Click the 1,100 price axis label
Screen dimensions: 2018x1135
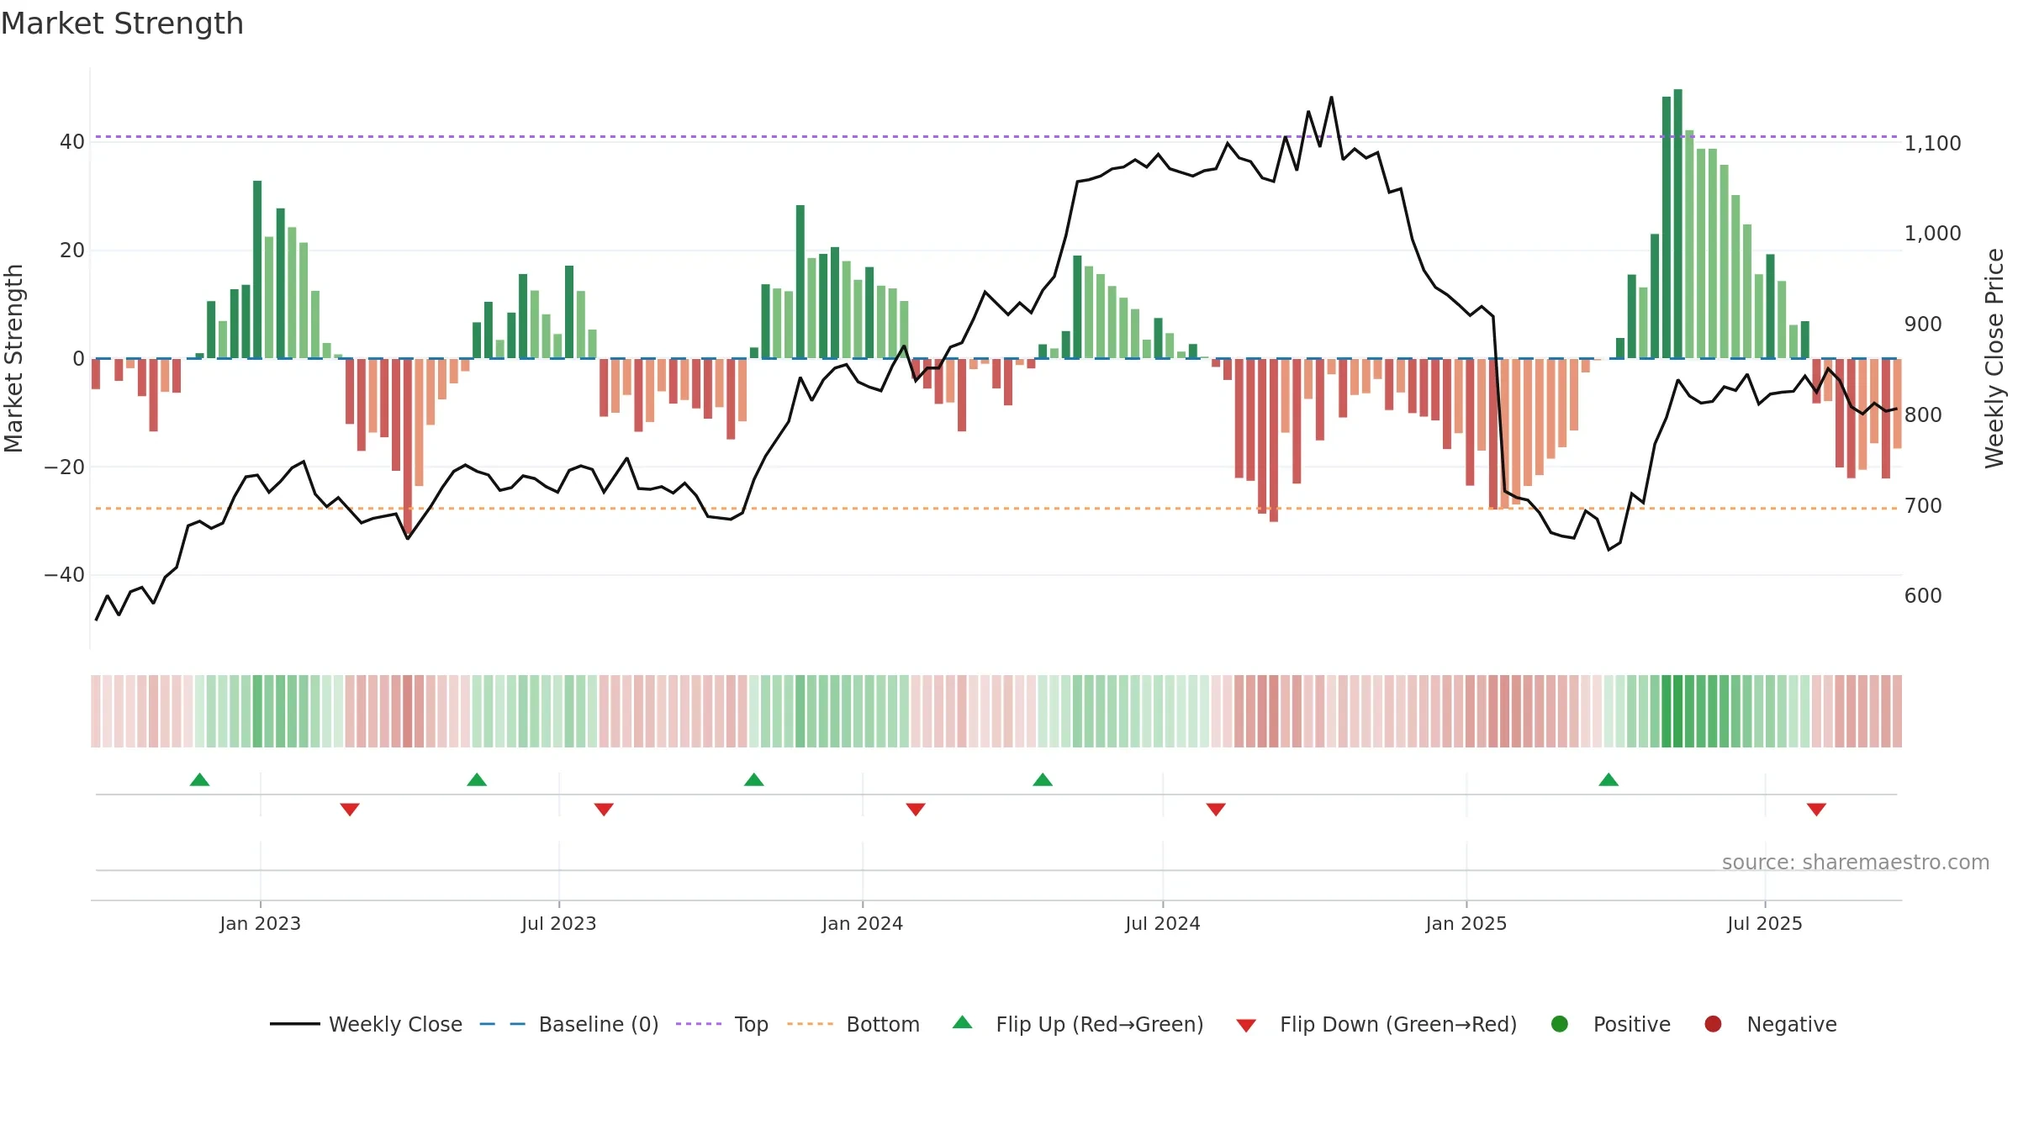1932,143
